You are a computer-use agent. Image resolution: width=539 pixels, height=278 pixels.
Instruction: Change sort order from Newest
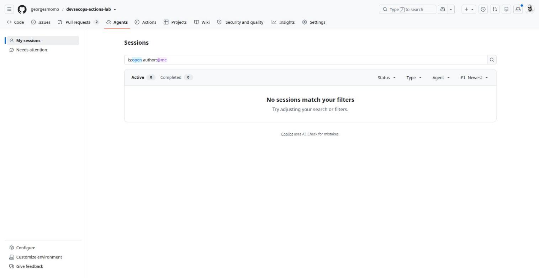click(474, 78)
